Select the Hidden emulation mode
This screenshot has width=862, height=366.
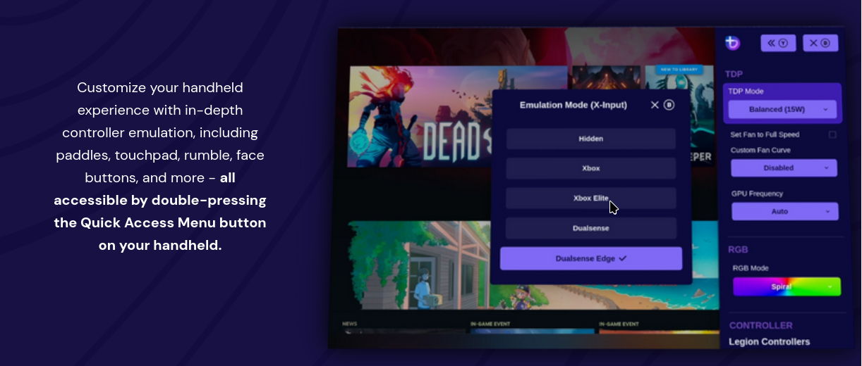[591, 139]
